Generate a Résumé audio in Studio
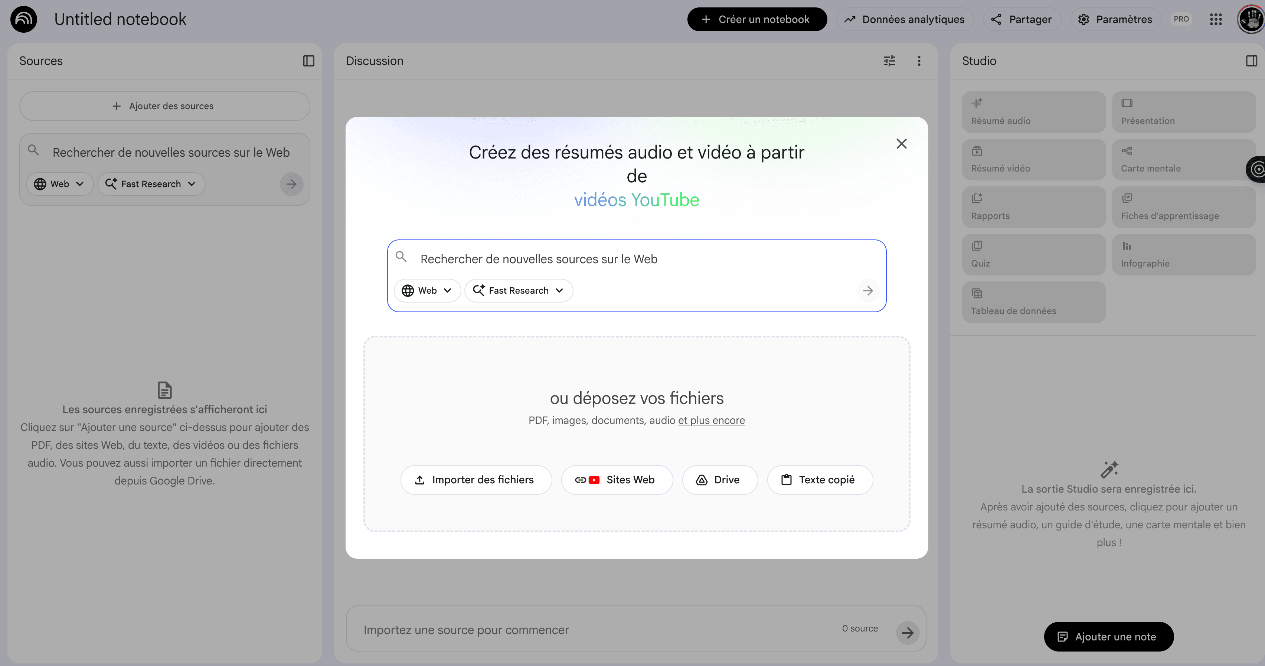The width and height of the screenshot is (1265, 666). click(1033, 111)
